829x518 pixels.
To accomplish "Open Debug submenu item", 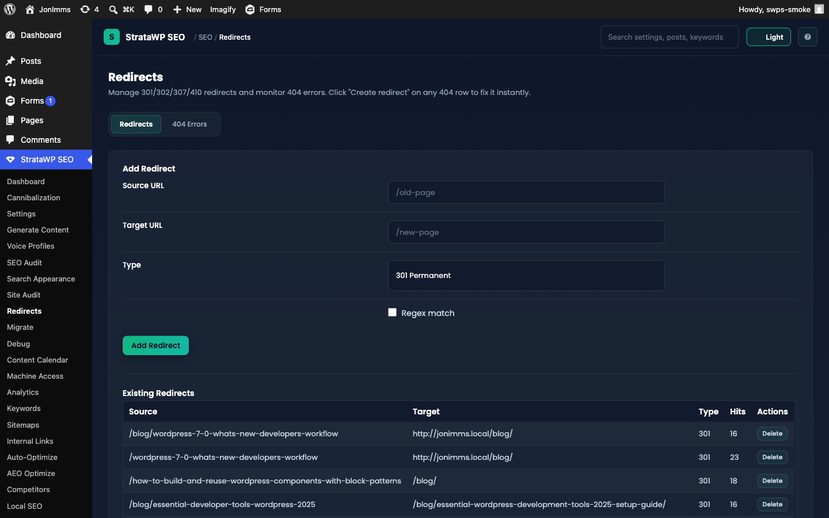I will click(18, 344).
